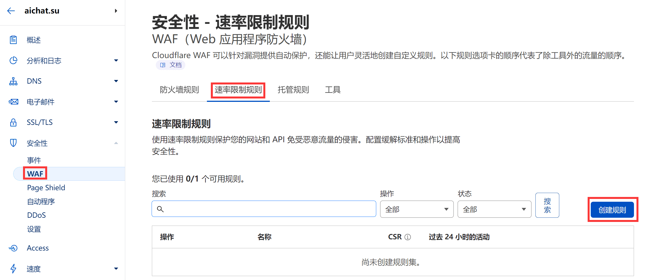
Task: Switch to the 防火墙规则 tab
Action: [x=179, y=90]
